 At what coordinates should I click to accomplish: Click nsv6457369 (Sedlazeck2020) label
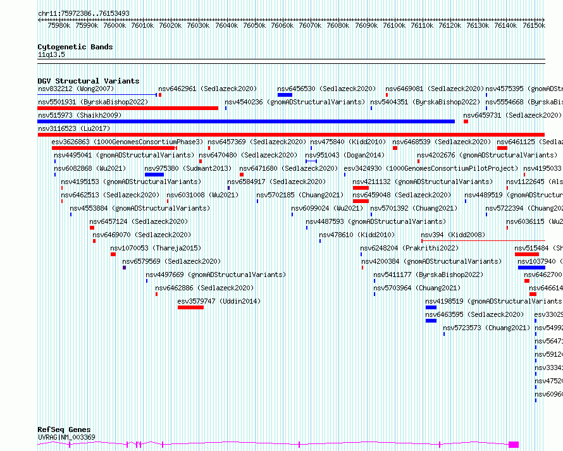coord(257,142)
